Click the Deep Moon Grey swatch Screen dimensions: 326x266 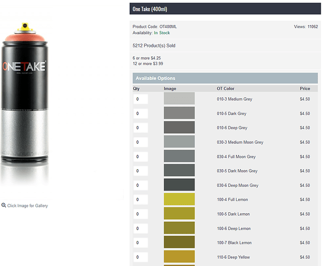coord(179,185)
